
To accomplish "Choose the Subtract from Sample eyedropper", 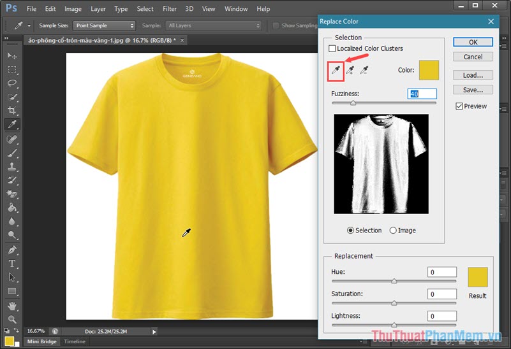I will (x=364, y=70).
